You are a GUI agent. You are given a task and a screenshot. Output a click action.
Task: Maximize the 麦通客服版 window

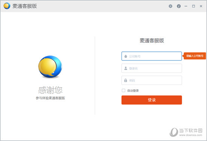(x=193, y=6)
